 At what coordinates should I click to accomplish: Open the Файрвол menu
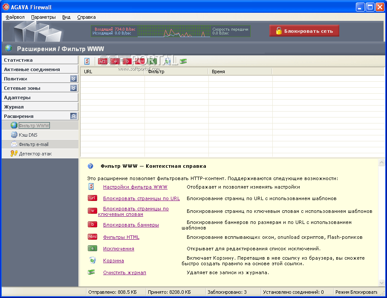(15, 17)
